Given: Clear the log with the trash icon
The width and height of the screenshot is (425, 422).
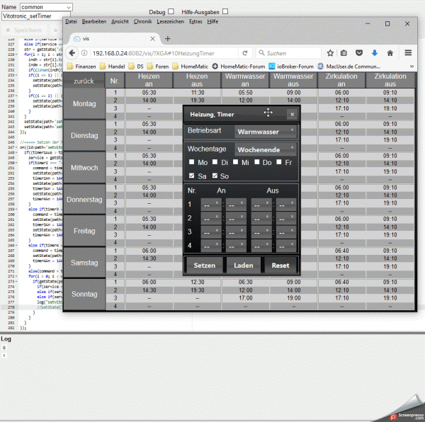Looking at the screenshot, I should [4, 348].
